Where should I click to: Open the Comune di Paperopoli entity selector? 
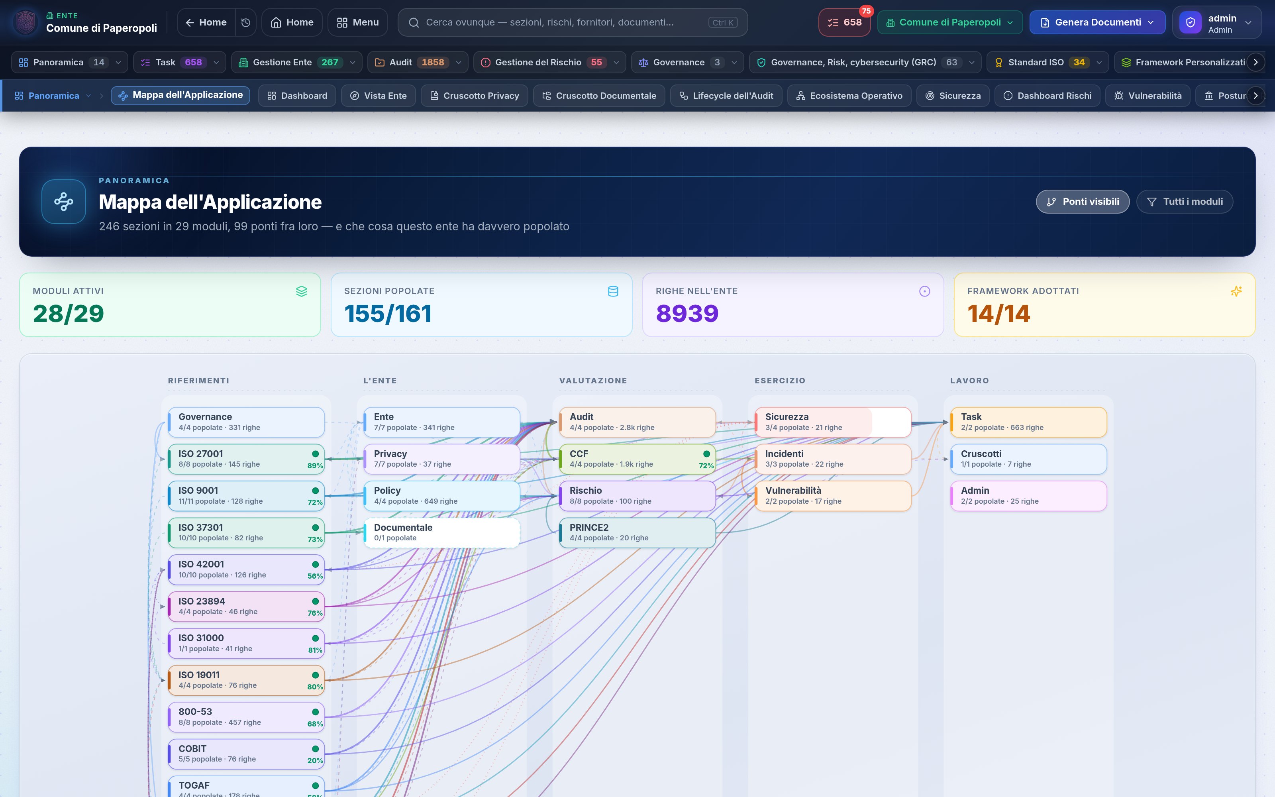pos(950,22)
